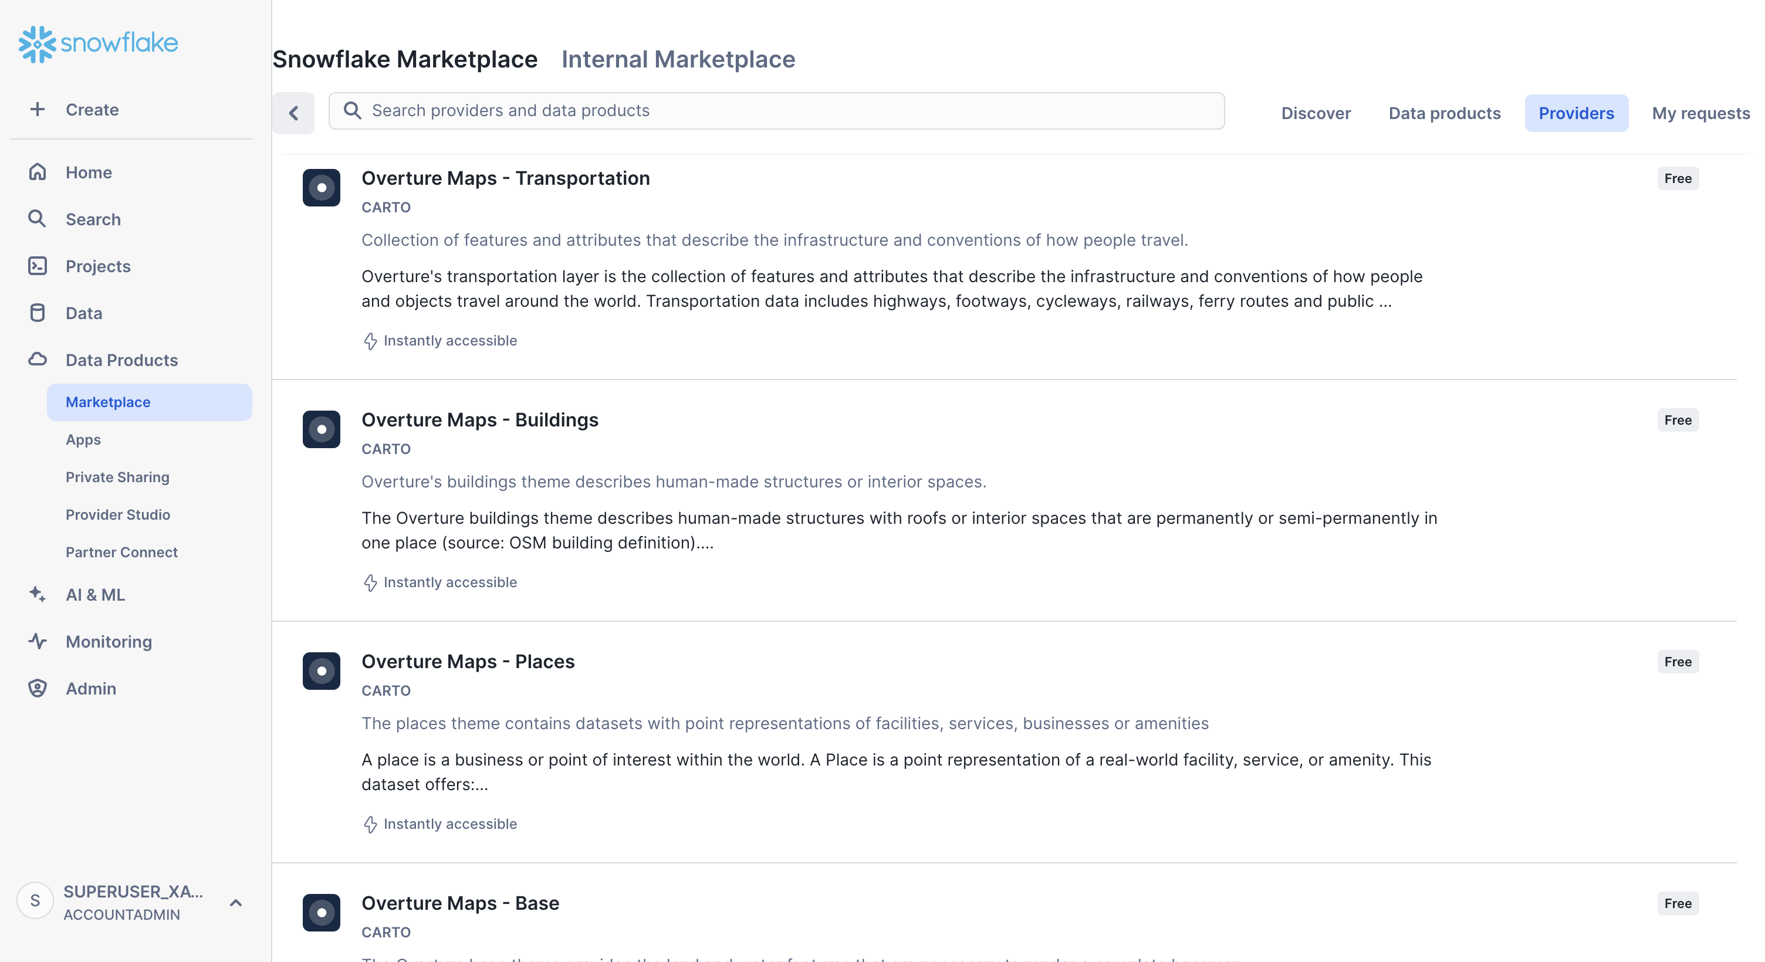
Task: Open Overture Maps - Transportation listing title
Action: point(506,178)
